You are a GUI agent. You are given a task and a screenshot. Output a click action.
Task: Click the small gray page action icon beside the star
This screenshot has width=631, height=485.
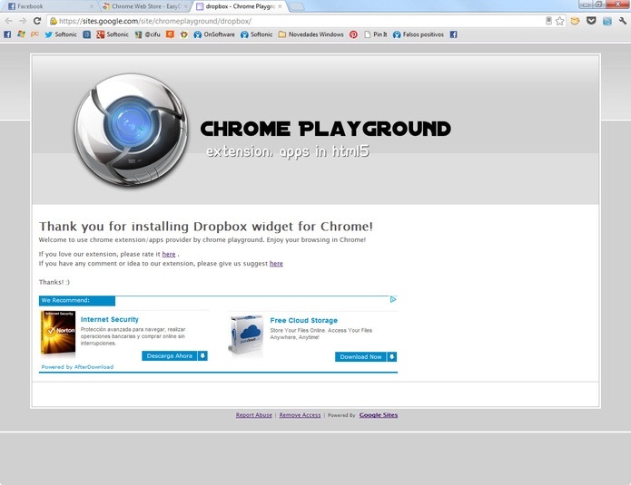(x=548, y=21)
